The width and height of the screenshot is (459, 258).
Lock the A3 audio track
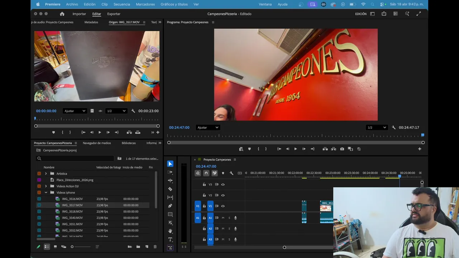tap(204, 239)
